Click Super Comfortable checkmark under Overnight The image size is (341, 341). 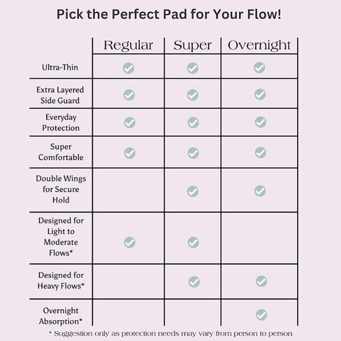(x=261, y=152)
